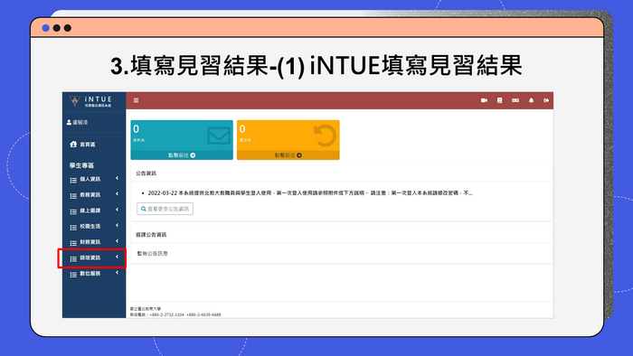
Task: Log out using the sign-out icon
Action: [x=546, y=100]
